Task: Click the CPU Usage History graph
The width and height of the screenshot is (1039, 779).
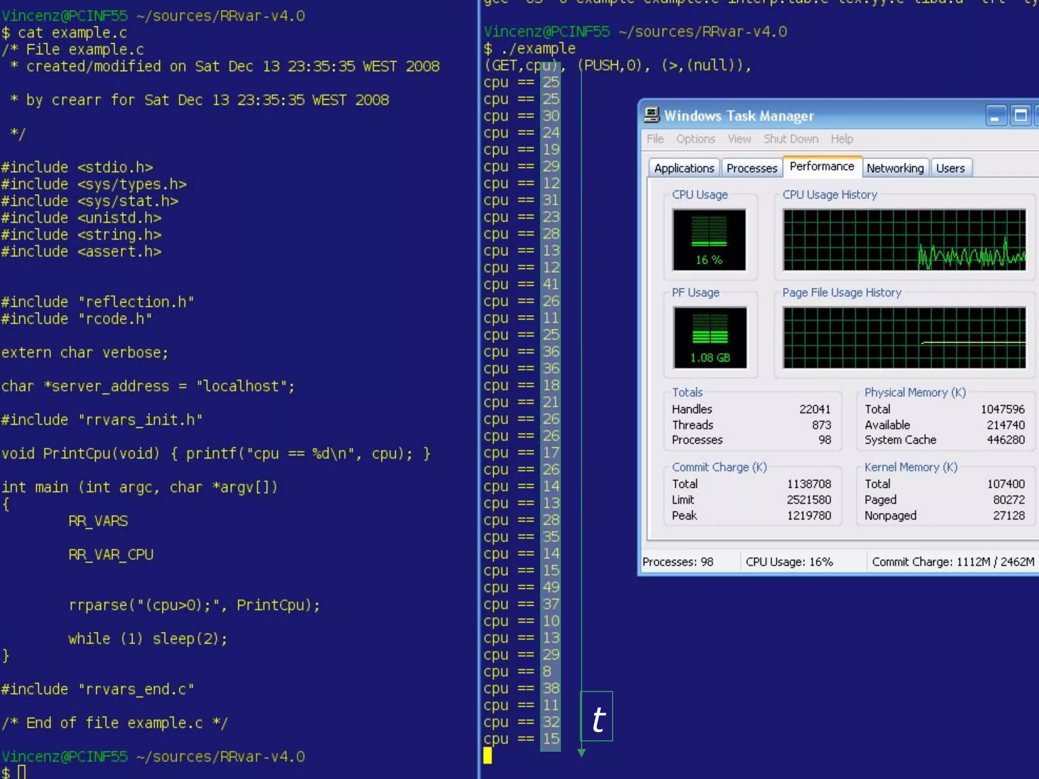Action: 904,239
